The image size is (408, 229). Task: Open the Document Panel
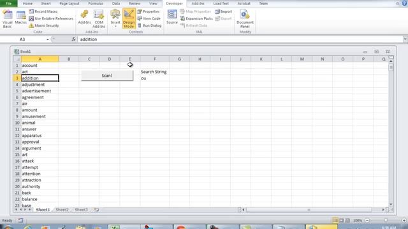pos(245,19)
